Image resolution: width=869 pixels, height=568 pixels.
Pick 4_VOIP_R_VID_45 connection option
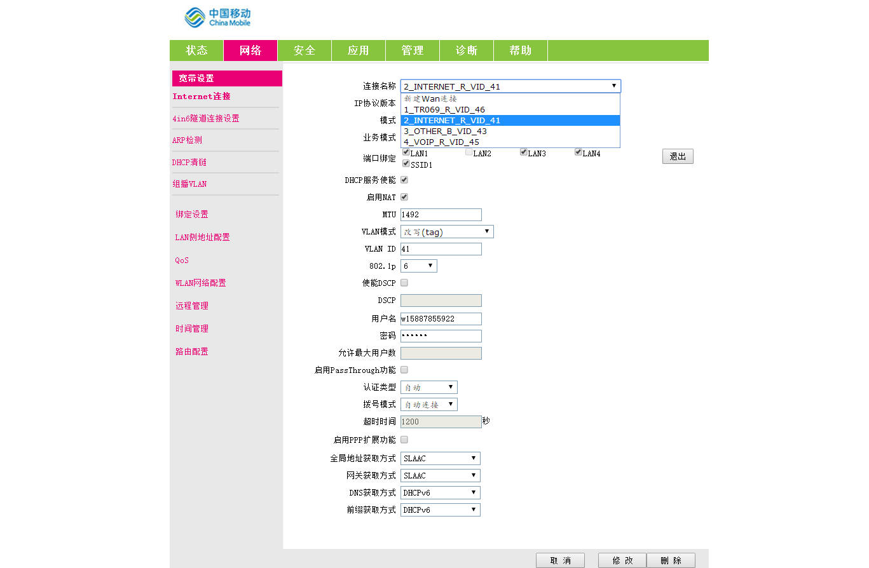click(x=510, y=142)
